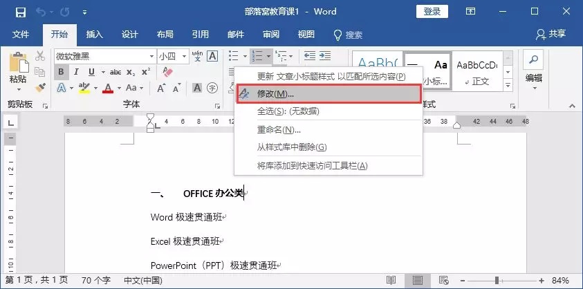The height and width of the screenshot is (289, 583).
Task: Choose 更新 文章小标题样式 以匹配所选内容 entry
Action: (328, 77)
